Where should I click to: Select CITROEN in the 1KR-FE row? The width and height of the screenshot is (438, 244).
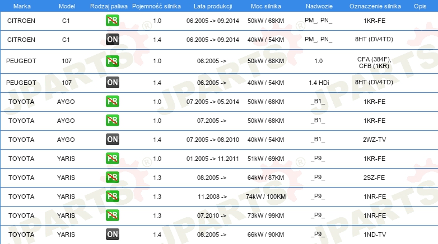click(x=21, y=21)
